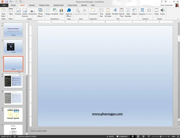The image size is (180, 138).
Task: Click the New Slide icon
Action: pyautogui.click(x=3, y=10)
